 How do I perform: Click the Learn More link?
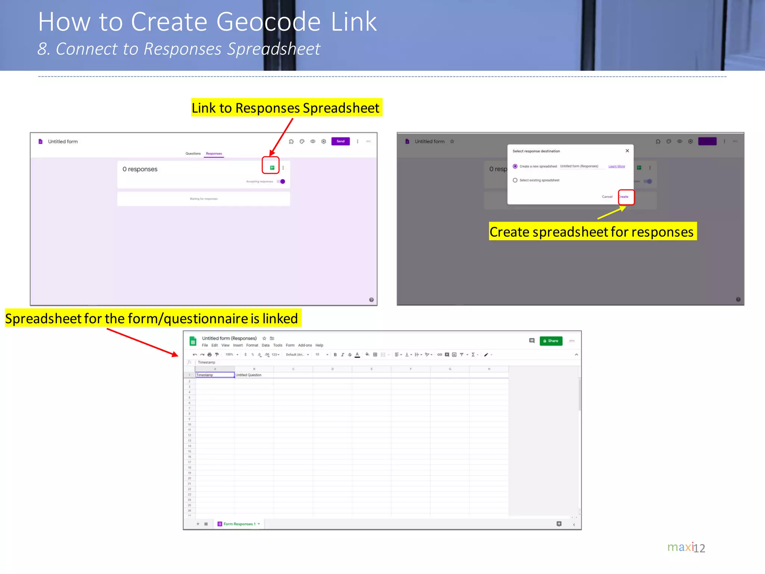point(617,166)
